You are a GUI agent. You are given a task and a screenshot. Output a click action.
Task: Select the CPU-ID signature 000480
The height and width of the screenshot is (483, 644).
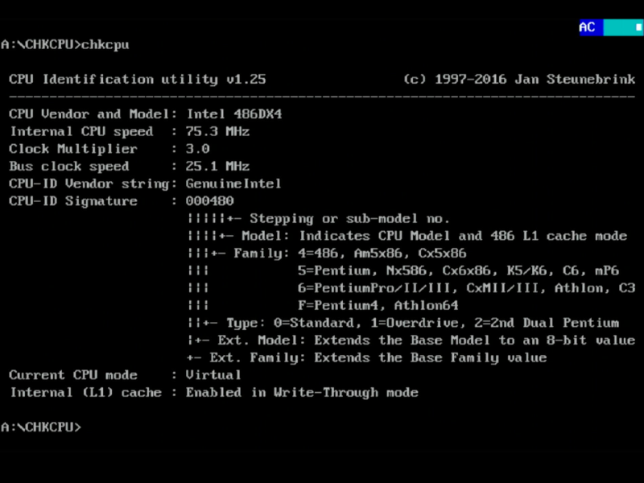(209, 201)
